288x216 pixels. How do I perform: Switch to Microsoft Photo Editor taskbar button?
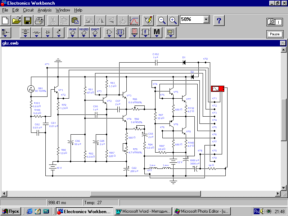pos(202,211)
